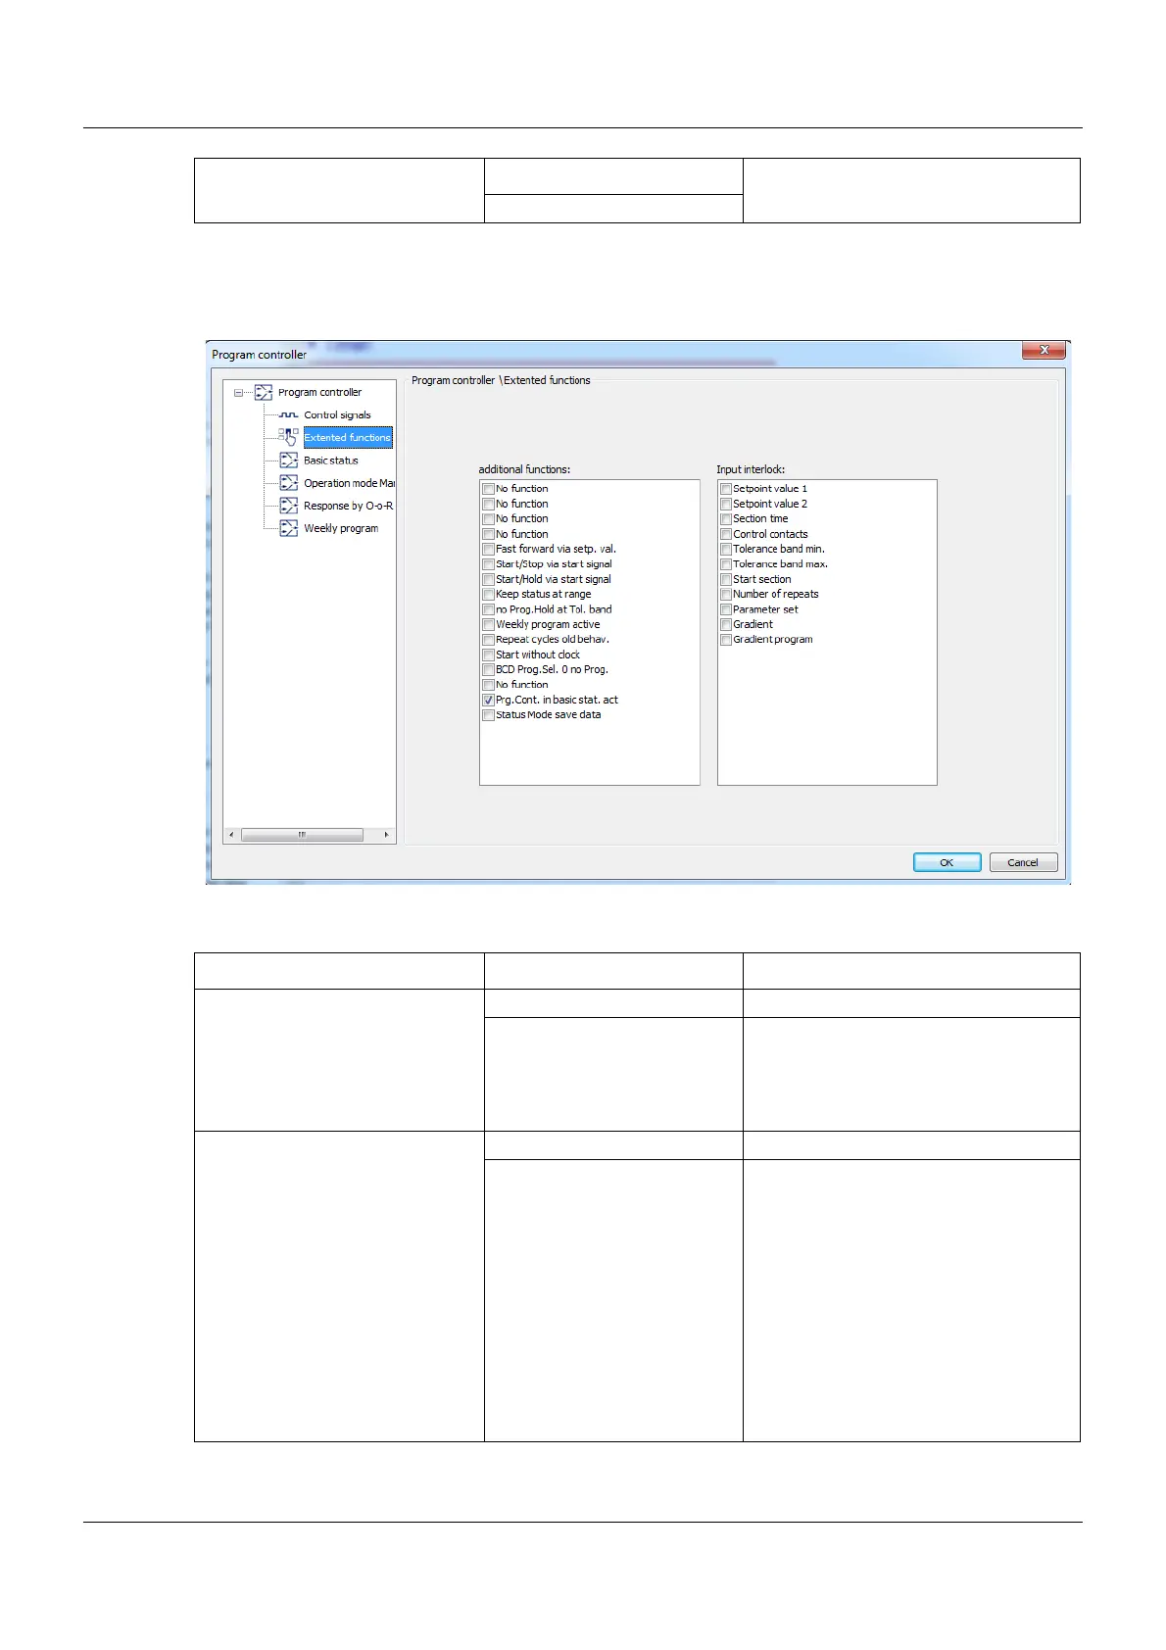Confirm settings with the OK button
This screenshot has height=1650, width=1166.
pos(947,862)
